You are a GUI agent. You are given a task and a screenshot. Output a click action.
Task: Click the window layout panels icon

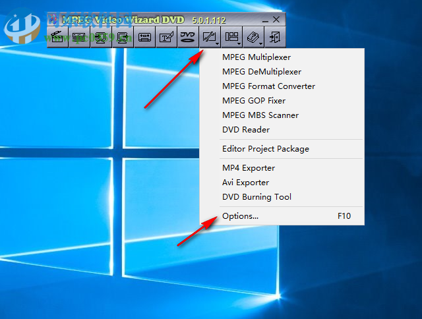pos(231,37)
